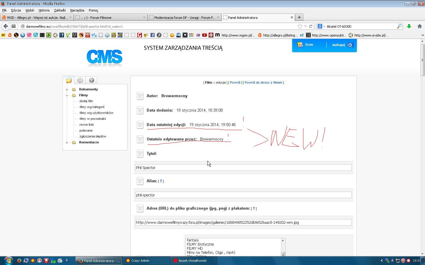425x265 pixels.
Task: Switch to 'Modernizacja forum DF' tab
Action: click(x=184, y=17)
